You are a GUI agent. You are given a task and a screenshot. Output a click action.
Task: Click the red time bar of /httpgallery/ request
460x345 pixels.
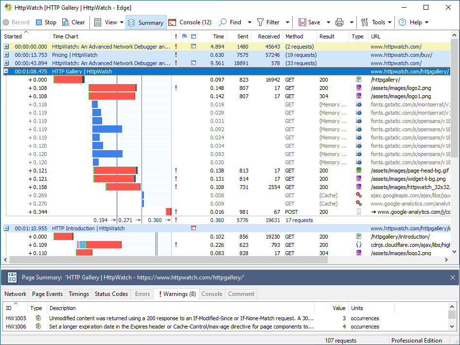[68, 79]
